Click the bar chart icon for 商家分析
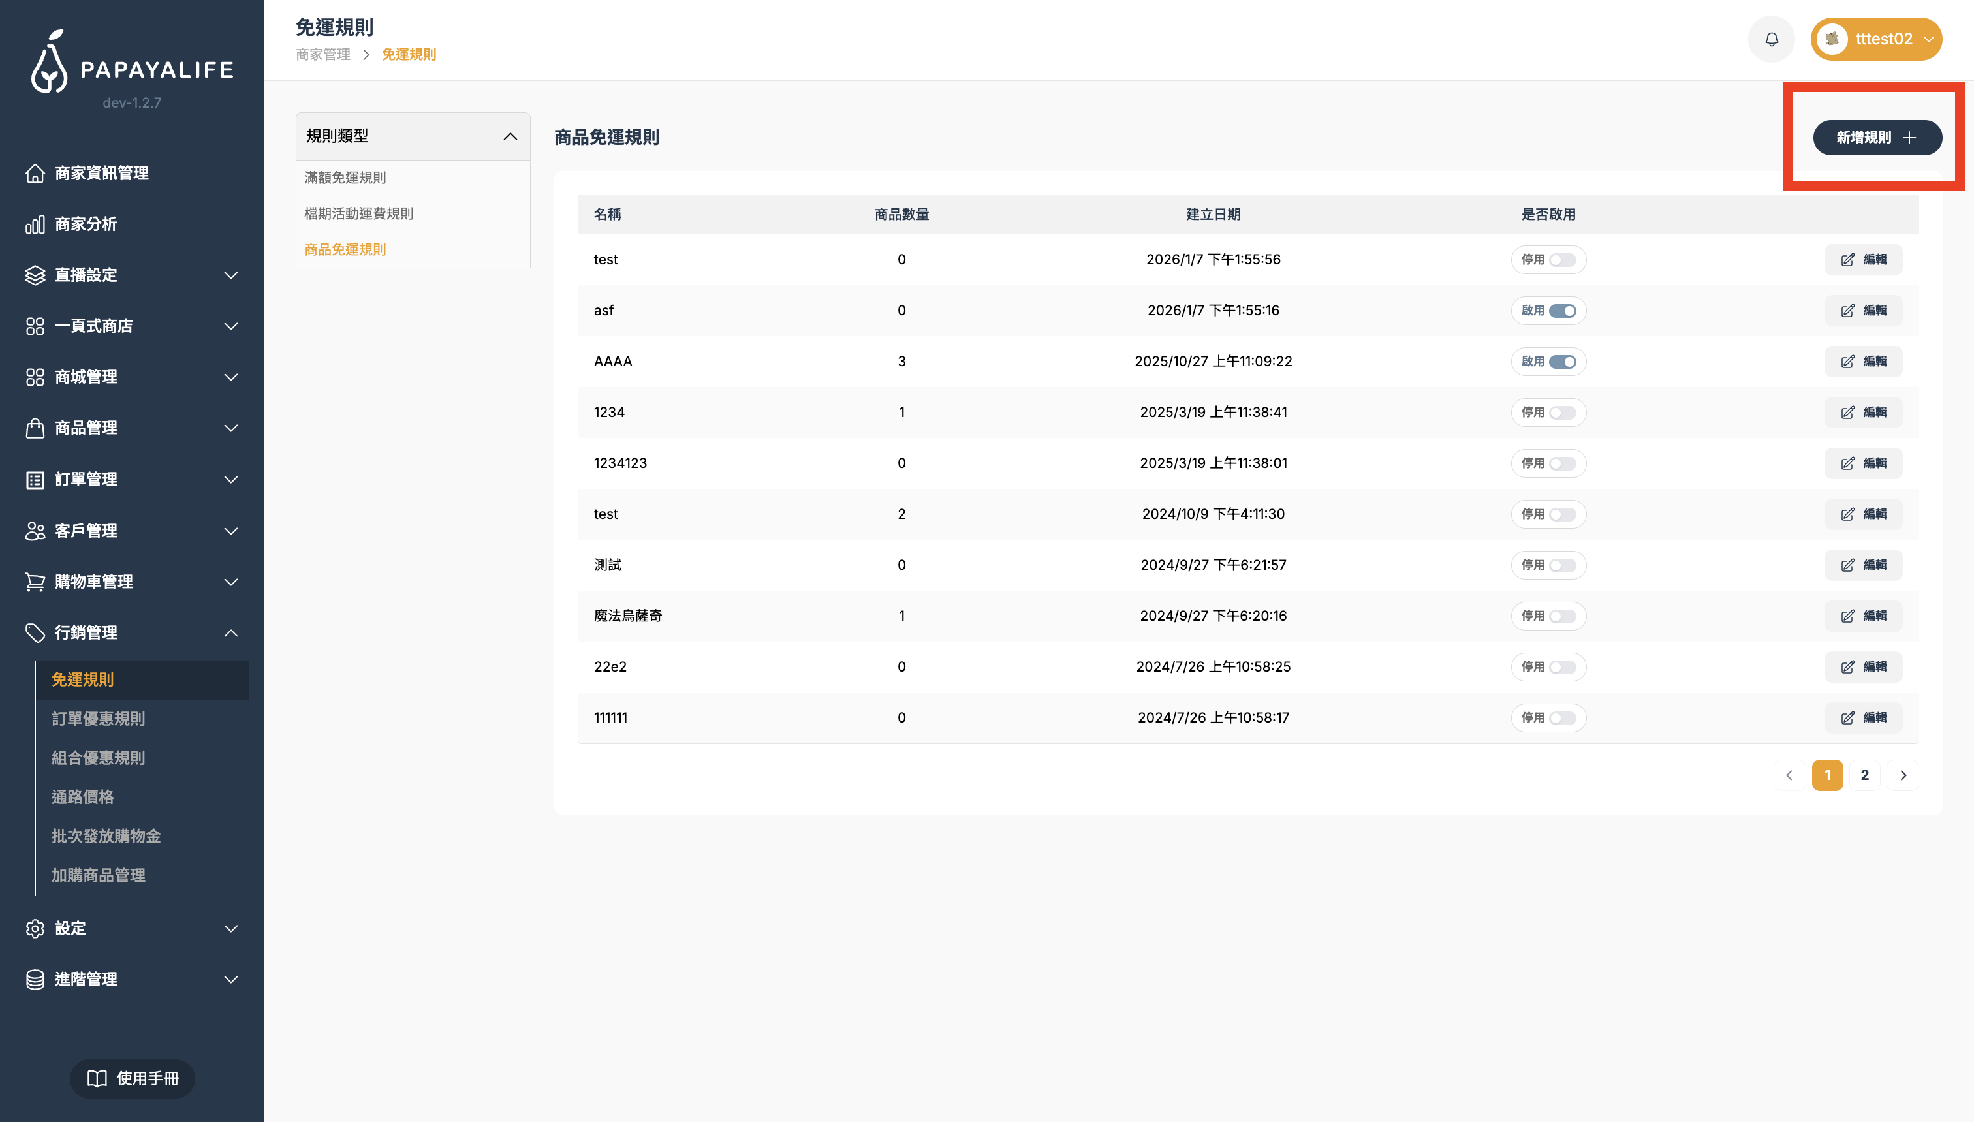 [x=35, y=225]
